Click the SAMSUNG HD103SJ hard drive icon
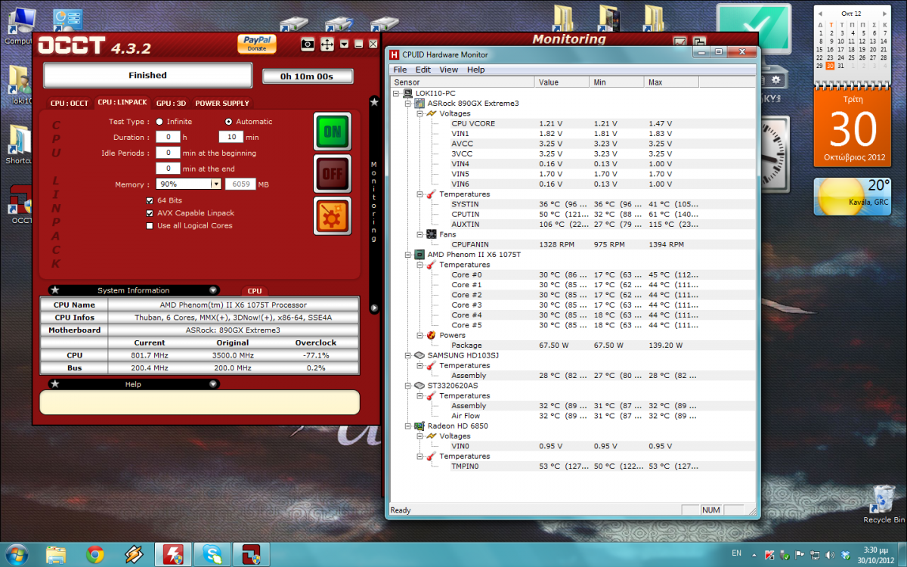 [420, 355]
